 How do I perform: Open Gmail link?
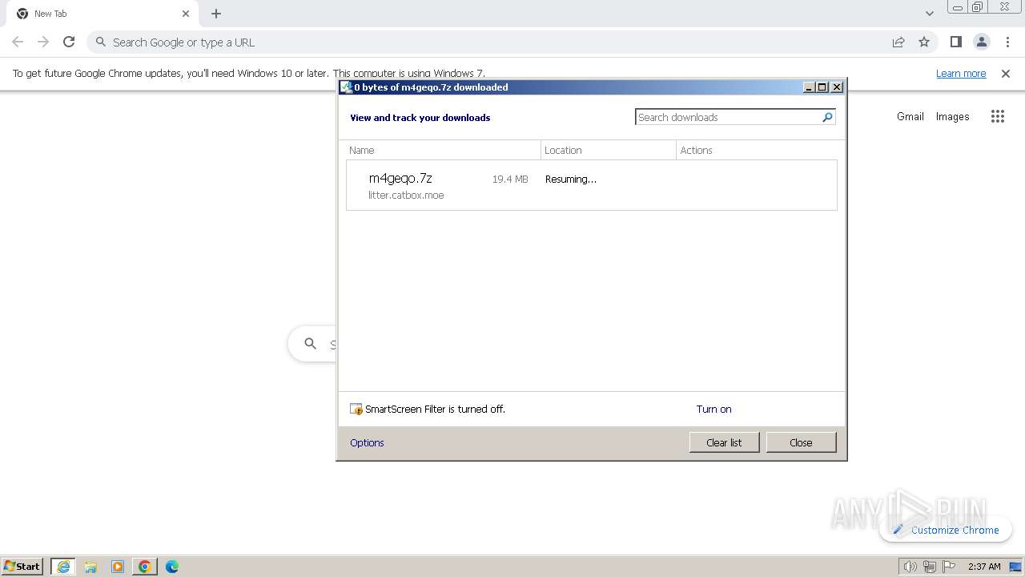click(x=910, y=116)
